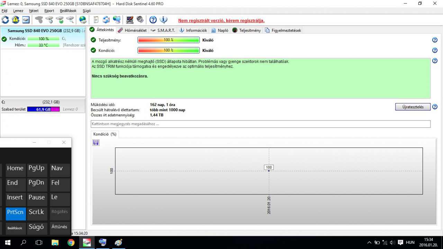
Task: Click the C: free space 61,9 GB bar
Action: (x=43, y=109)
